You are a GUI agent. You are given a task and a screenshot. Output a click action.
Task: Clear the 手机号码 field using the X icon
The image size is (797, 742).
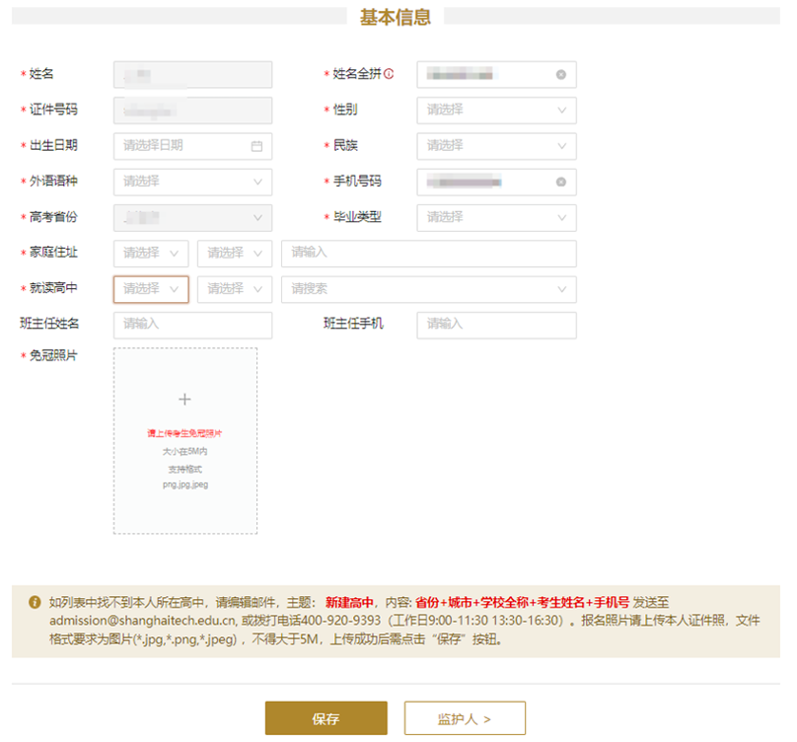pos(561,182)
